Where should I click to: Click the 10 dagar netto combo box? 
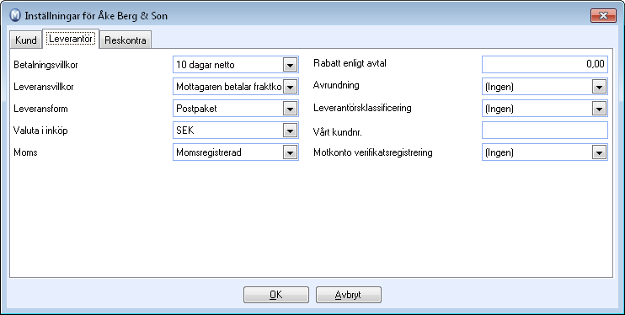pyautogui.click(x=236, y=65)
